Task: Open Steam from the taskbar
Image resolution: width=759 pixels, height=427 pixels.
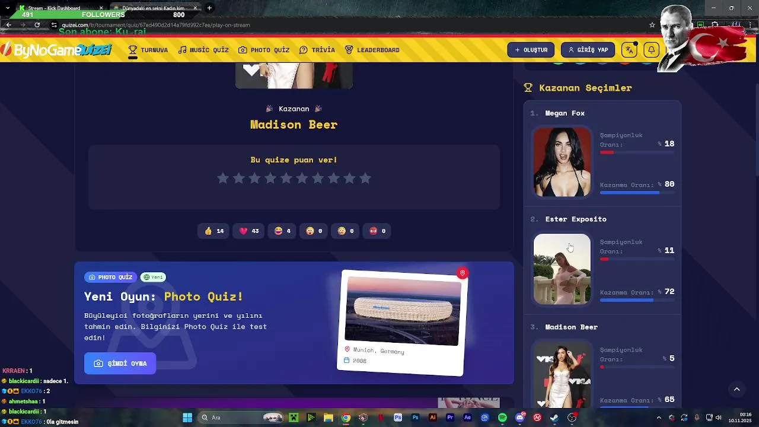Action: [x=554, y=418]
